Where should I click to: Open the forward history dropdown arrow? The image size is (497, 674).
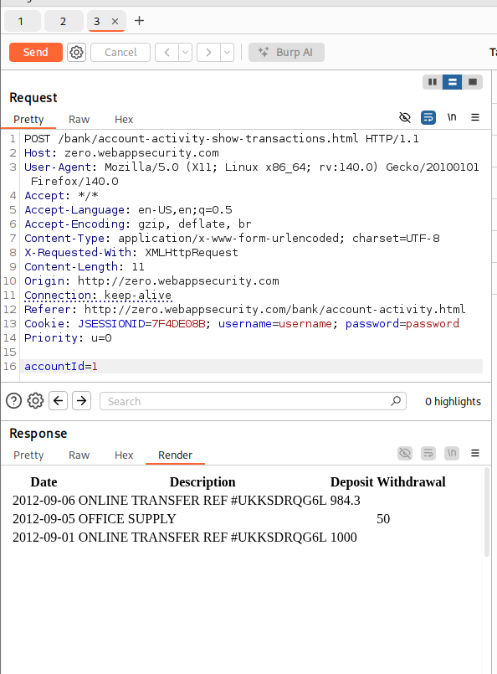click(x=228, y=53)
